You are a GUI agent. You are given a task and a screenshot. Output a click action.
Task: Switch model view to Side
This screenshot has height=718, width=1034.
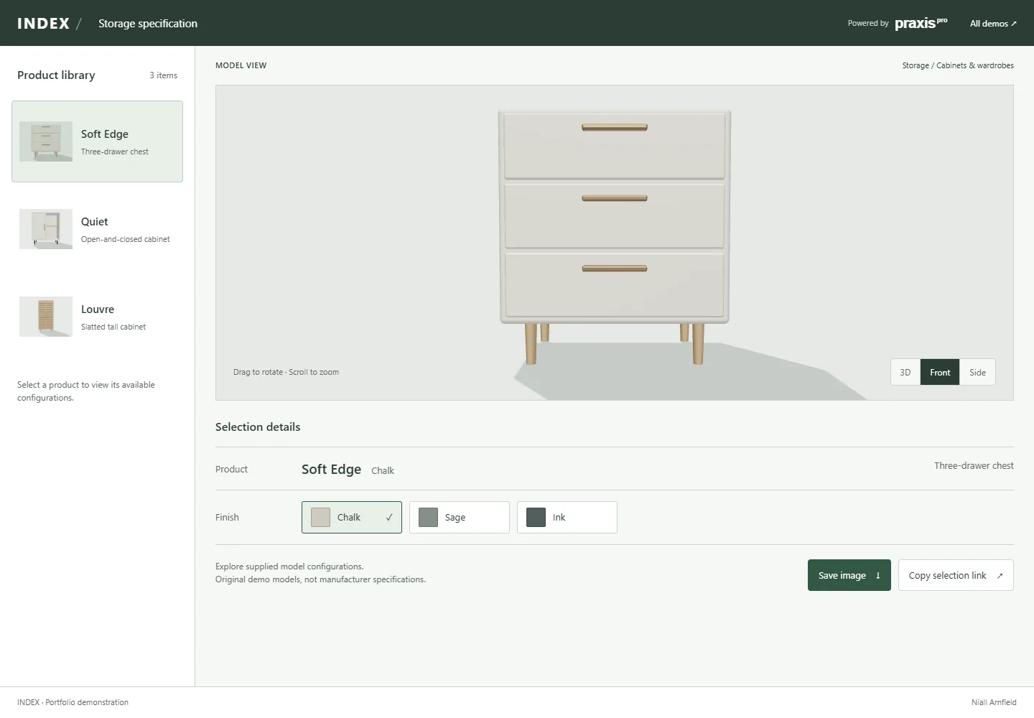[977, 372]
